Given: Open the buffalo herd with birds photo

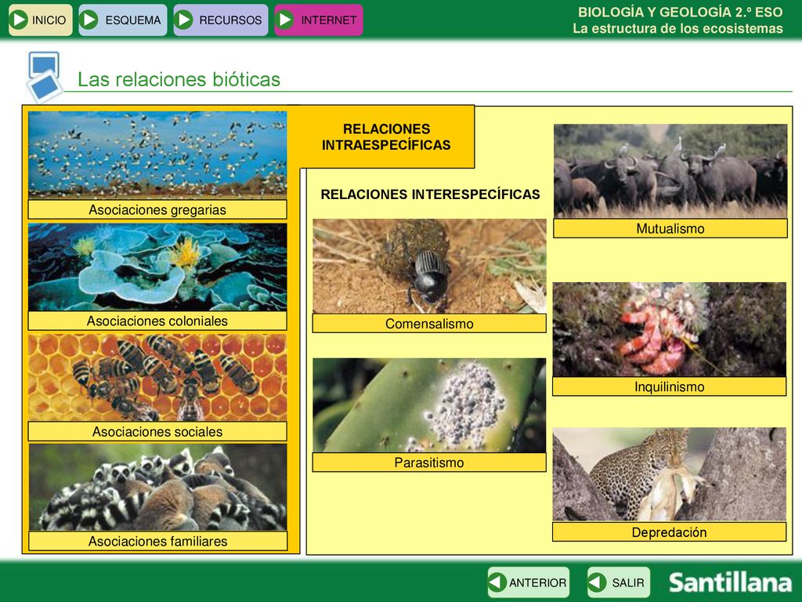Looking at the screenshot, I should (670, 171).
